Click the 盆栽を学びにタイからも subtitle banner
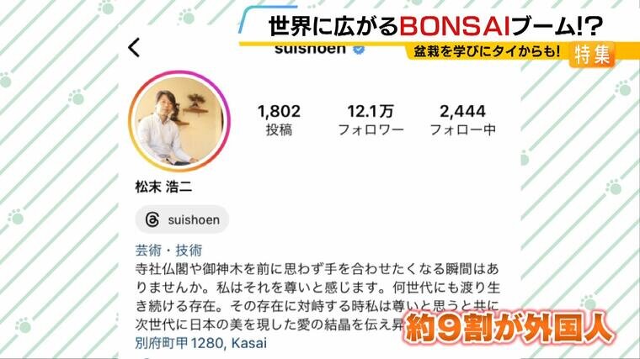This screenshot has height=359, width=640. (487, 52)
